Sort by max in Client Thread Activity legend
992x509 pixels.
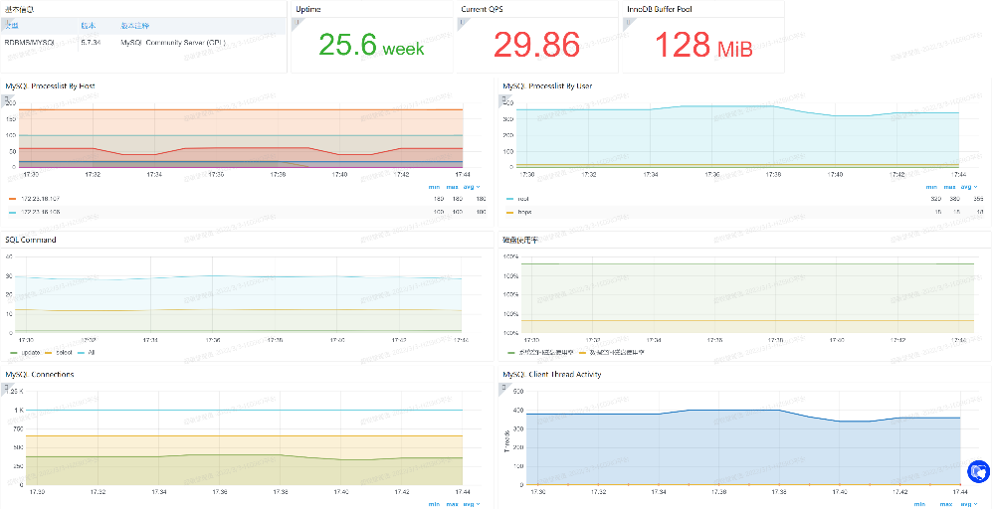point(948,505)
